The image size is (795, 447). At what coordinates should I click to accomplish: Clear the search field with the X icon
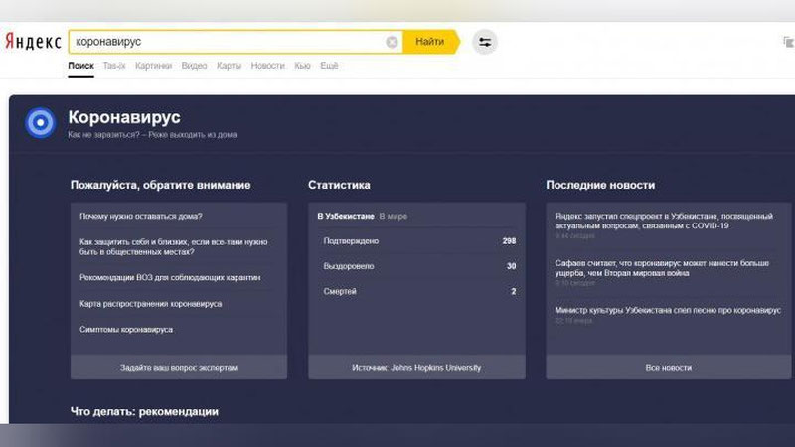[392, 42]
